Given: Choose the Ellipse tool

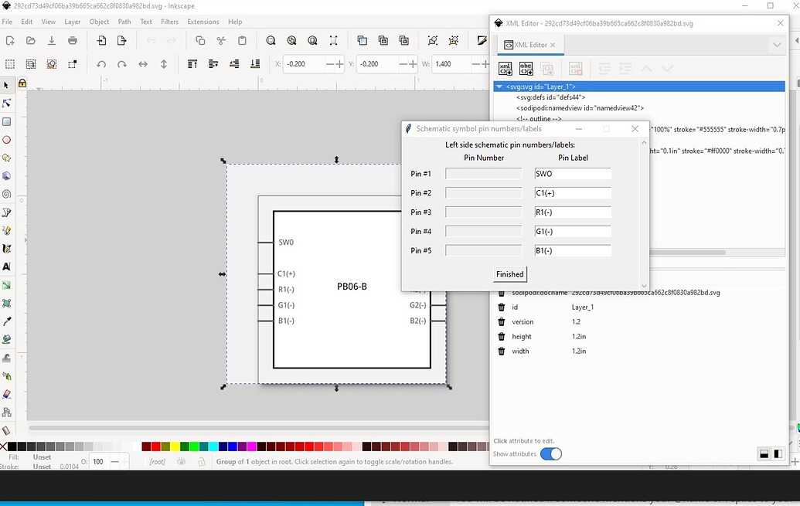Looking at the screenshot, I should [6, 140].
